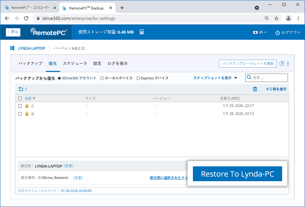Open 復元用に選択されたファイル link
Image resolution: width=305 pixels, height=207 pixels.
(x=169, y=178)
